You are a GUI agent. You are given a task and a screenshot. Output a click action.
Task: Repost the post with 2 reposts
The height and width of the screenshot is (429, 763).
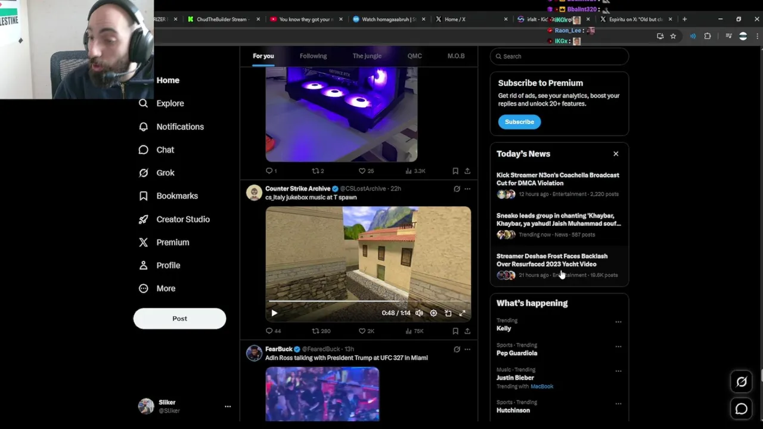318,171
